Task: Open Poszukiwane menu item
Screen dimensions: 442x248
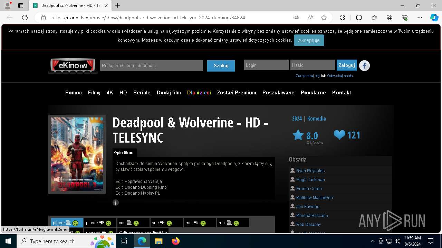Action: (x=278, y=93)
